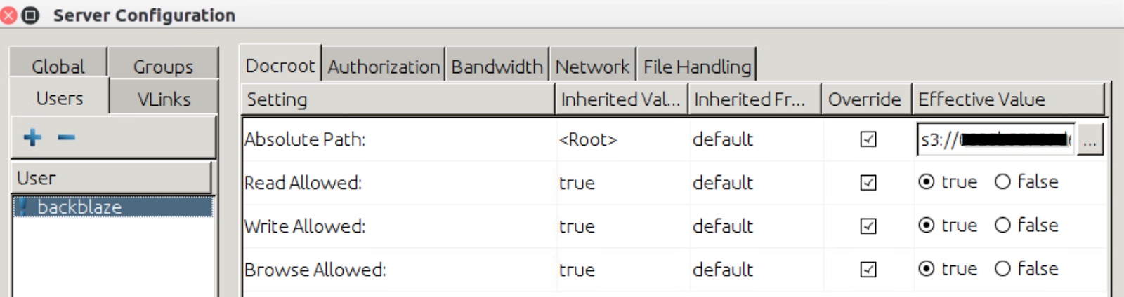Close the Server Configuration window
The height and width of the screenshot is (297, 1124).
(x=8, y=15)
